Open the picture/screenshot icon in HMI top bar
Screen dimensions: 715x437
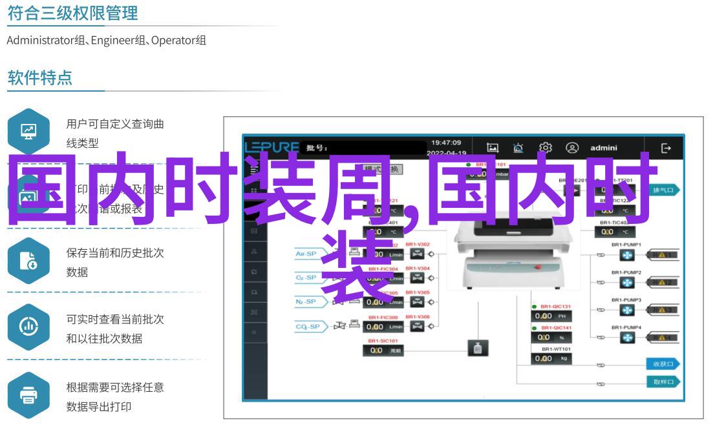pos(493,147)
